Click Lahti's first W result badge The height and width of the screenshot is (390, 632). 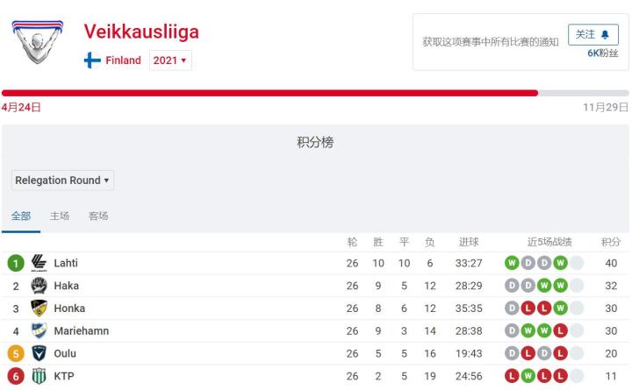pyautogui.click(x=512, y=263)
